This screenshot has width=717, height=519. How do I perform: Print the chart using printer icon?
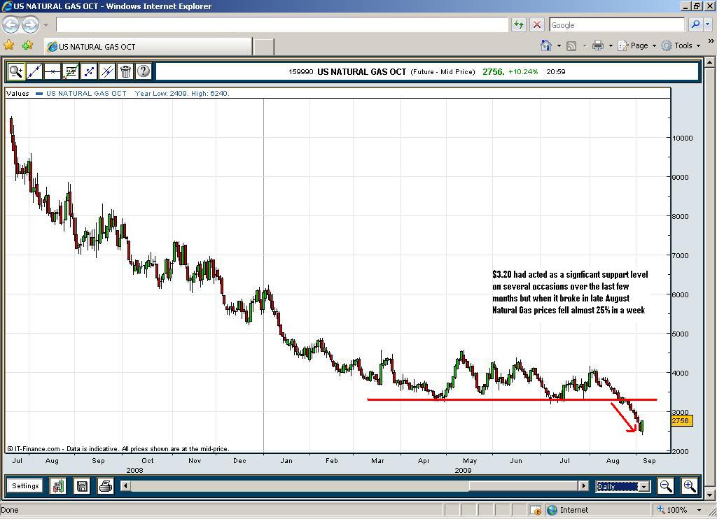pyautogui.click(x=105, y=486)
